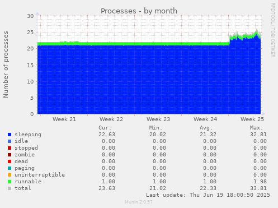
Task: Click the 'sleeping' legend label
Action: [28, 135]
